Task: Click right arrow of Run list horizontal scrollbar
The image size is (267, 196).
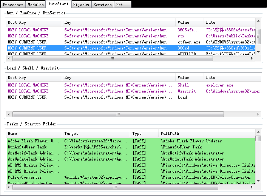Action: (x=253, y=59)
